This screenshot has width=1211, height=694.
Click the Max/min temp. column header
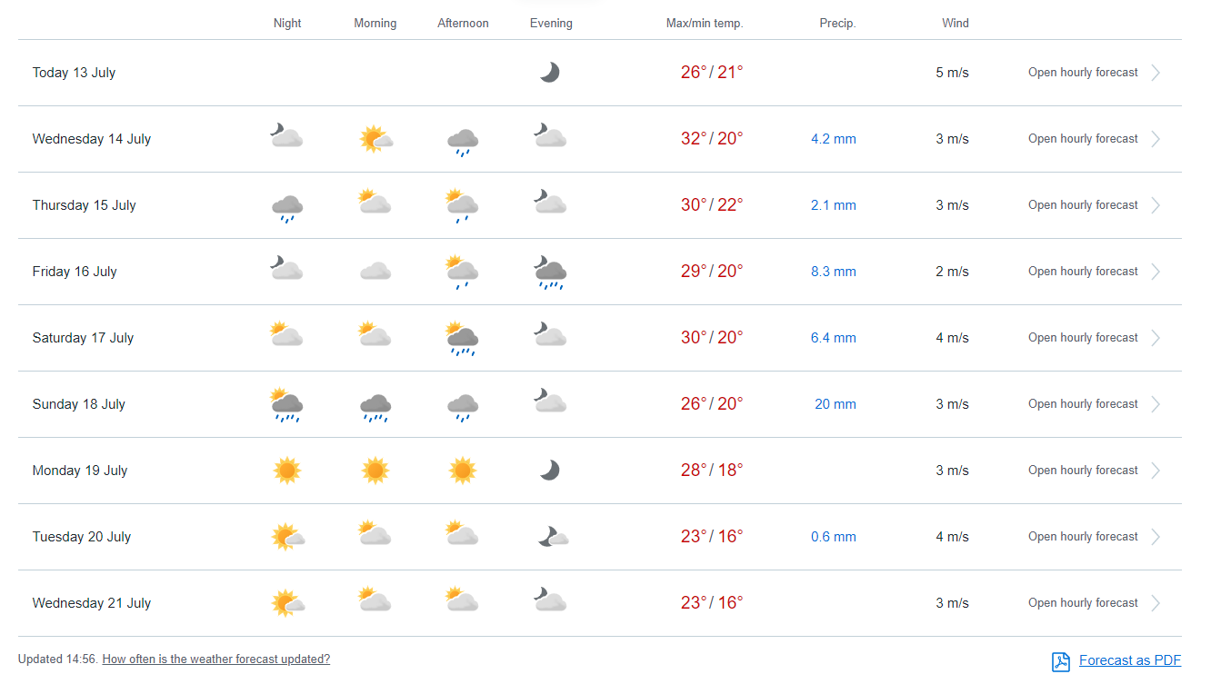[704, 24]
